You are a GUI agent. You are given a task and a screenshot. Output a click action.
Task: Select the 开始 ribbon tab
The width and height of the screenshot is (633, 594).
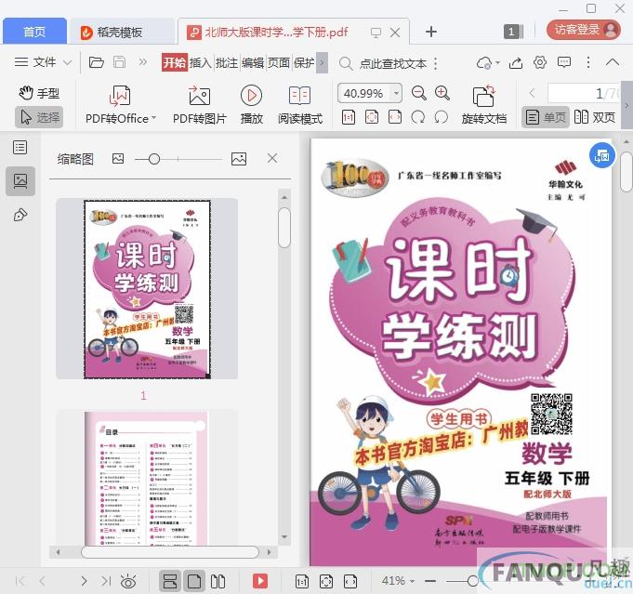click(x=175, y=62)
